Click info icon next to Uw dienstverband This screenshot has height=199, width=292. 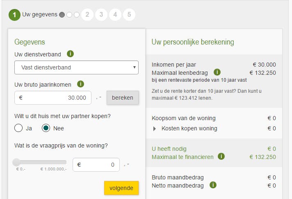tap(70, 54)
